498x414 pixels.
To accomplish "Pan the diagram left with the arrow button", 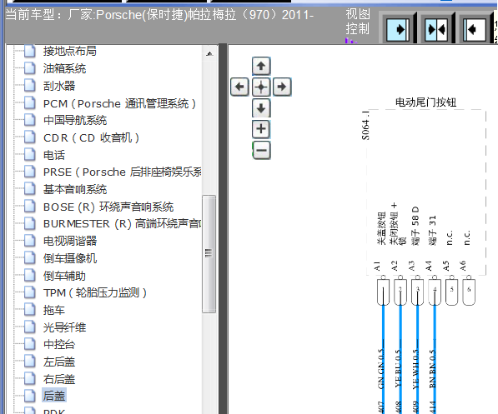I will pyautogui.click(x=239, y=87).
